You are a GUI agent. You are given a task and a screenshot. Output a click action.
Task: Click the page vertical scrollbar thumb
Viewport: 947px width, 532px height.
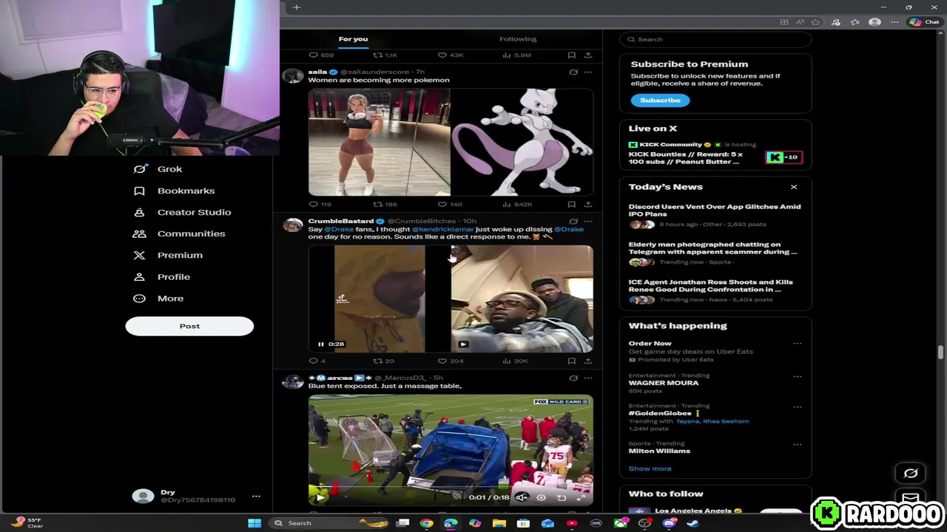pyautogui.click(x=941, y=352)
